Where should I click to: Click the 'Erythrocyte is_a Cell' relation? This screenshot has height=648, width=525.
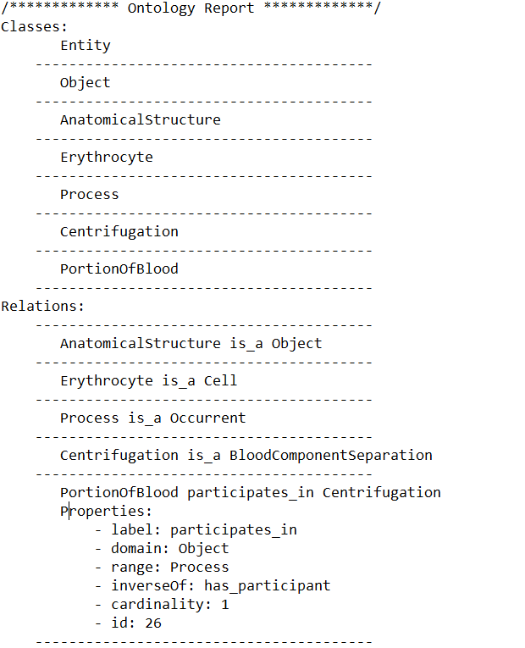148,381
